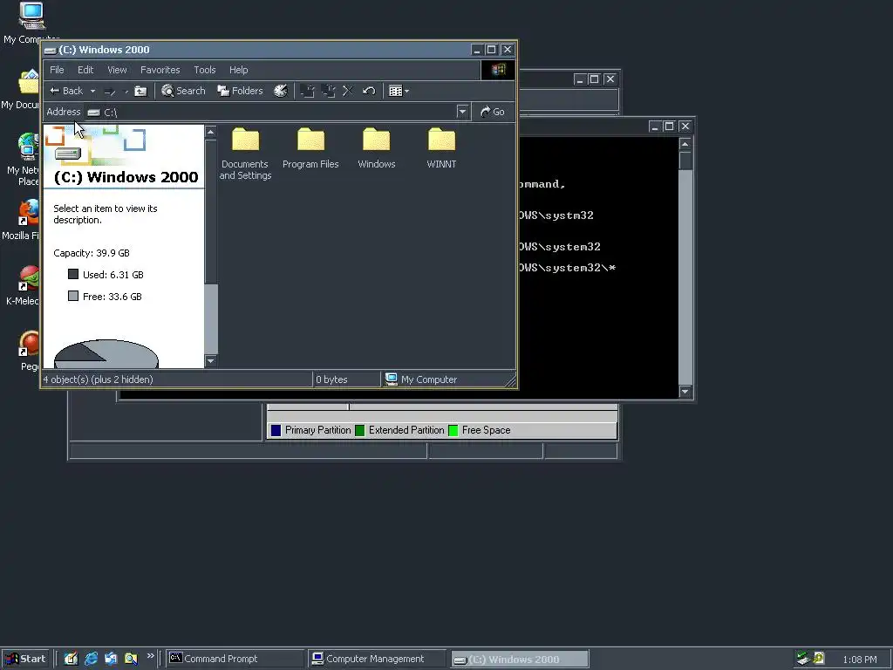Switch to Computer Management from the taskbar
The image size is (893, 670).
pyautogui.click(x=377, y=659)
